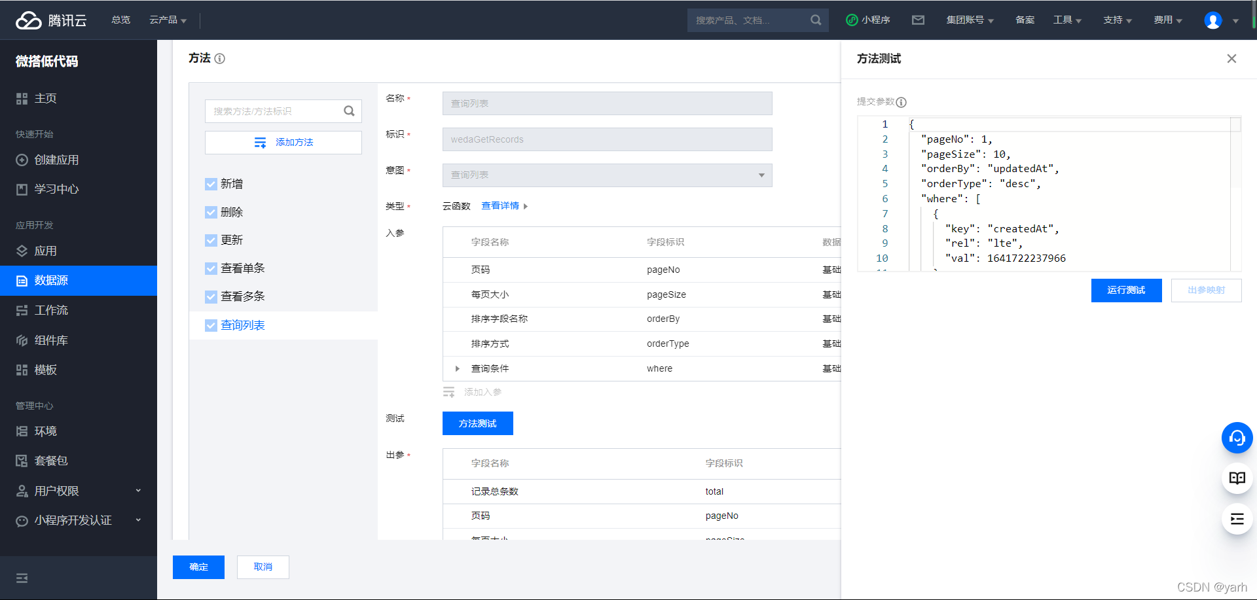Image resolution: width=1257 pixels, height=600 pixels.
Task: Click 添加方法 button
Action: 283,143
